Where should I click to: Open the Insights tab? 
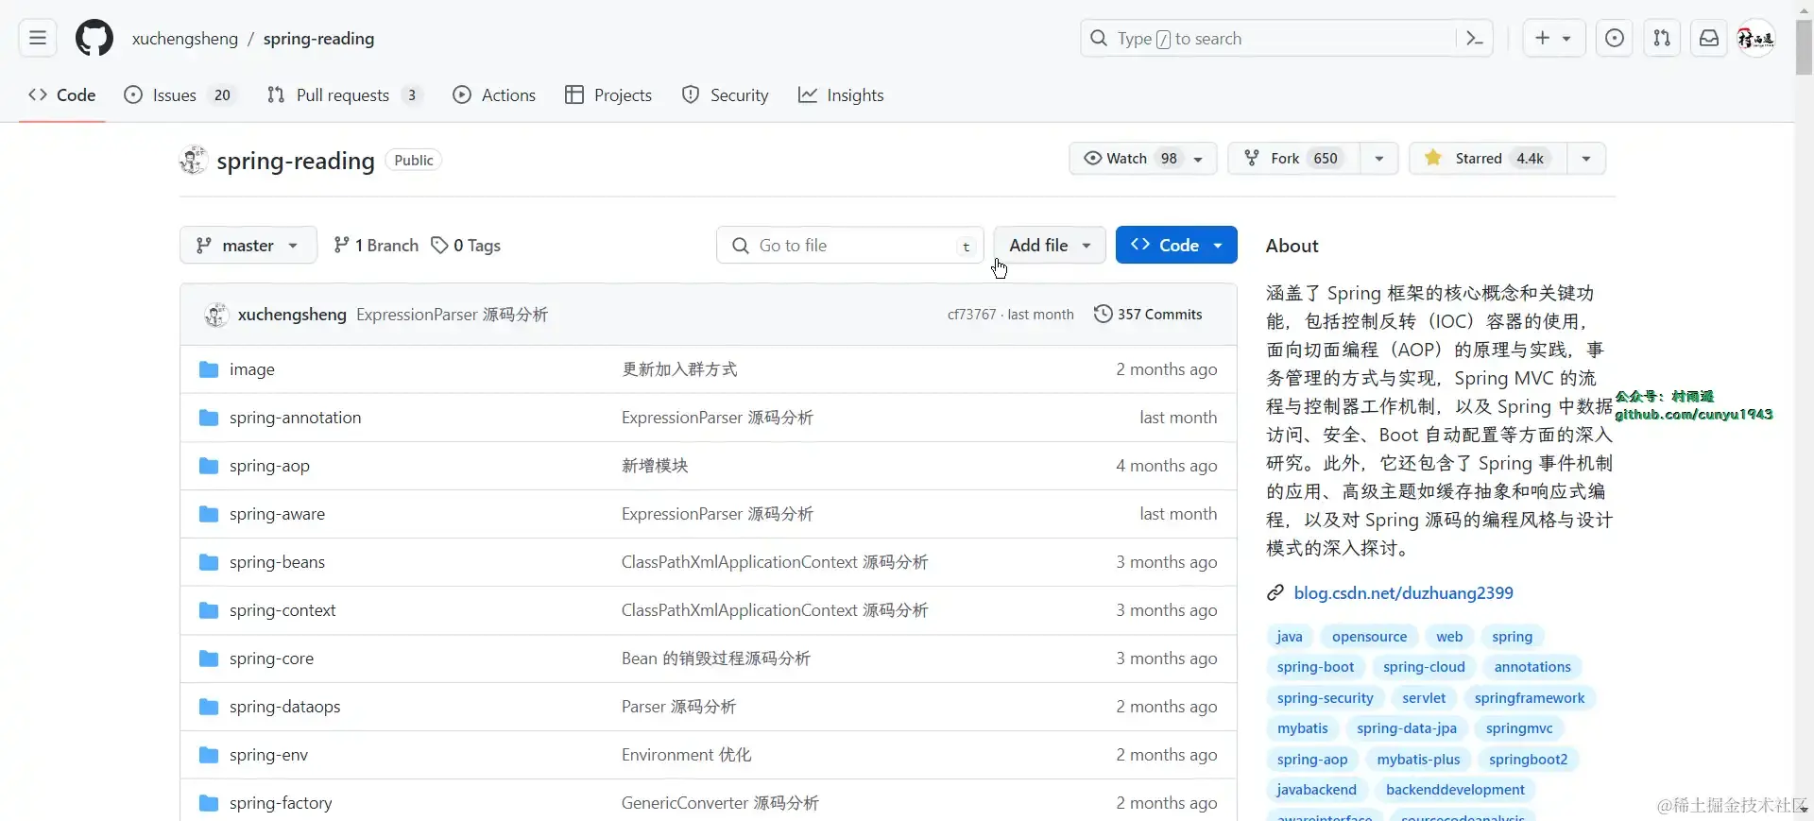(x=841, y=94)
